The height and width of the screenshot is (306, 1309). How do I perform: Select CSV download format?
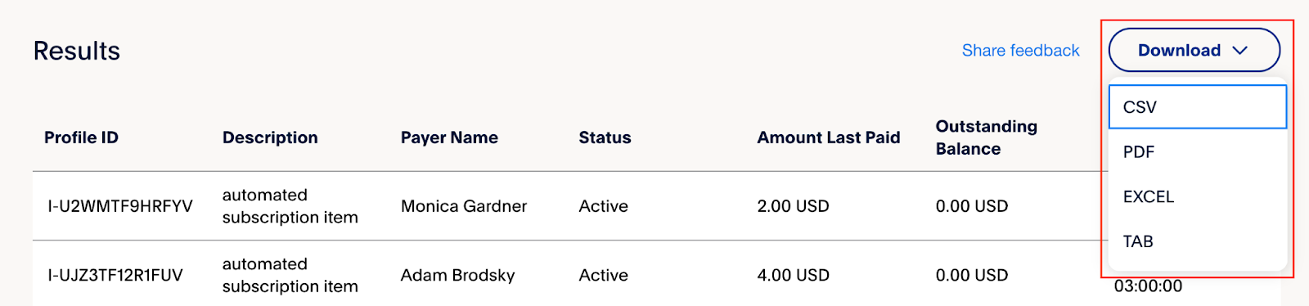click(x=1198, y=107)
